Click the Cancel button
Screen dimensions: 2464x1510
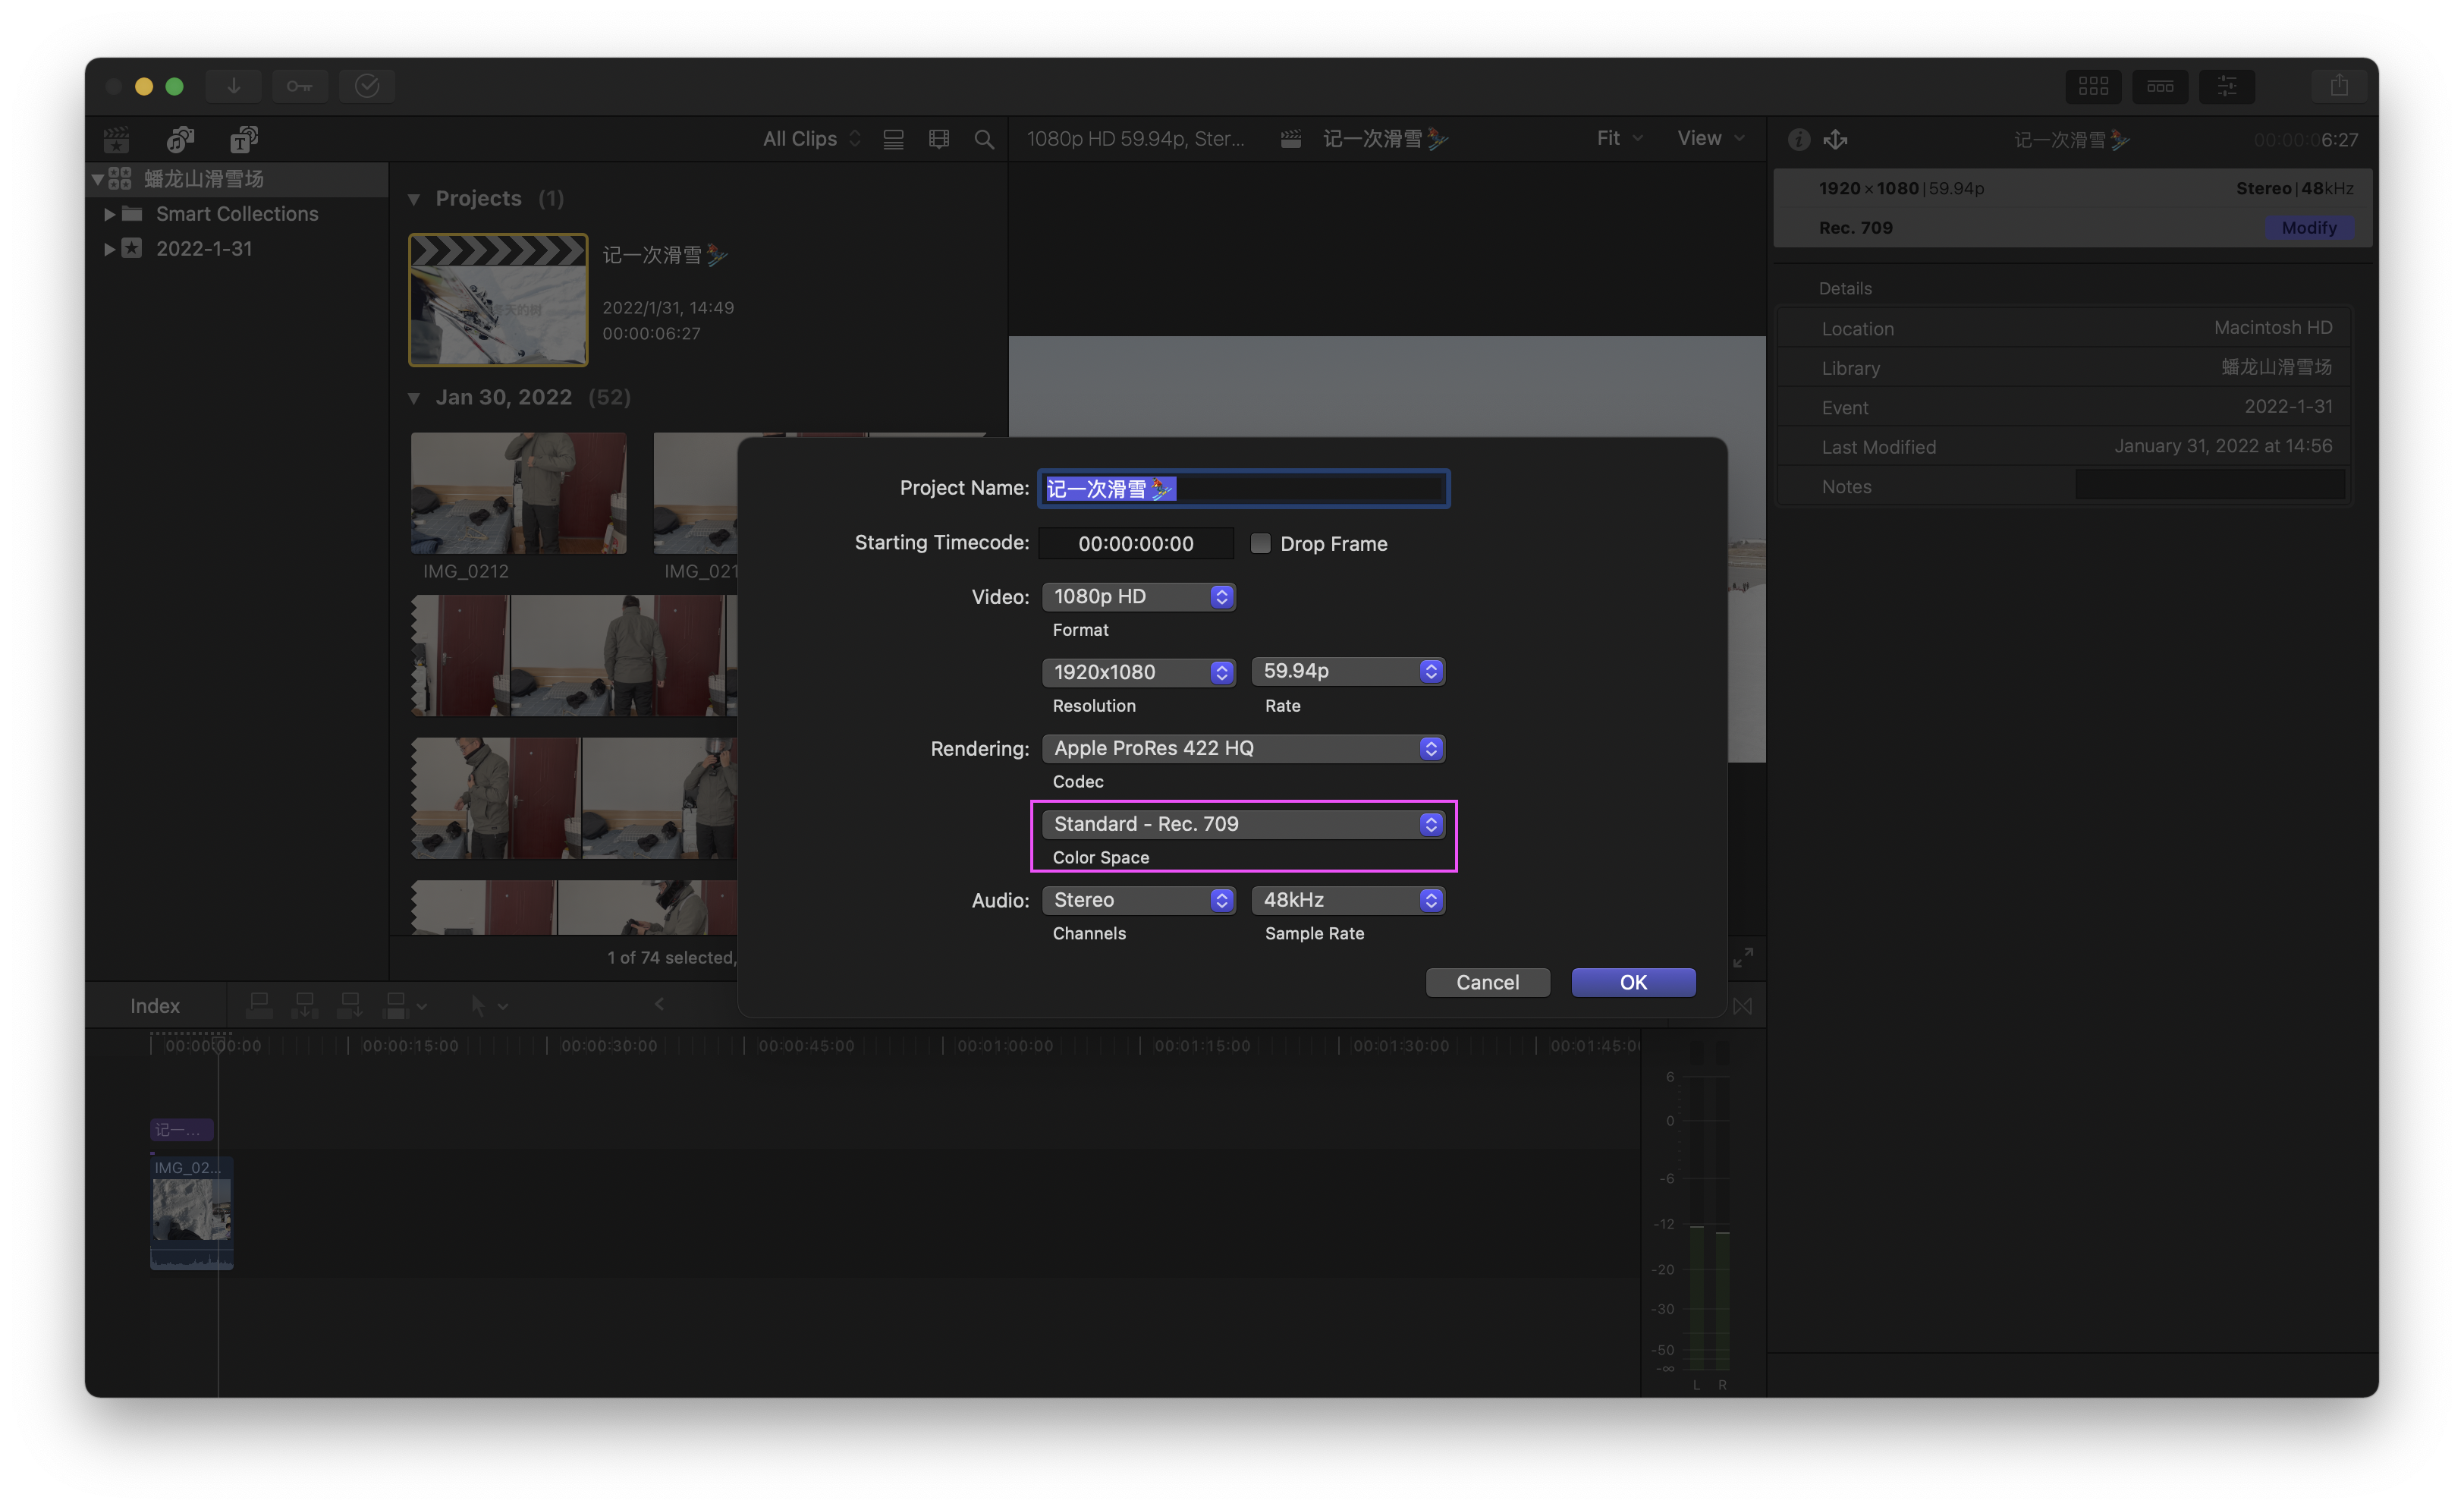tap(1487, 982)
